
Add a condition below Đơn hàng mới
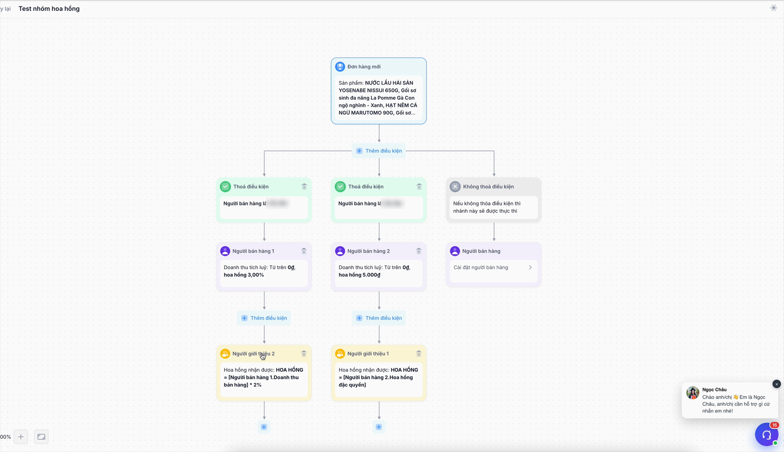point(379,151)
